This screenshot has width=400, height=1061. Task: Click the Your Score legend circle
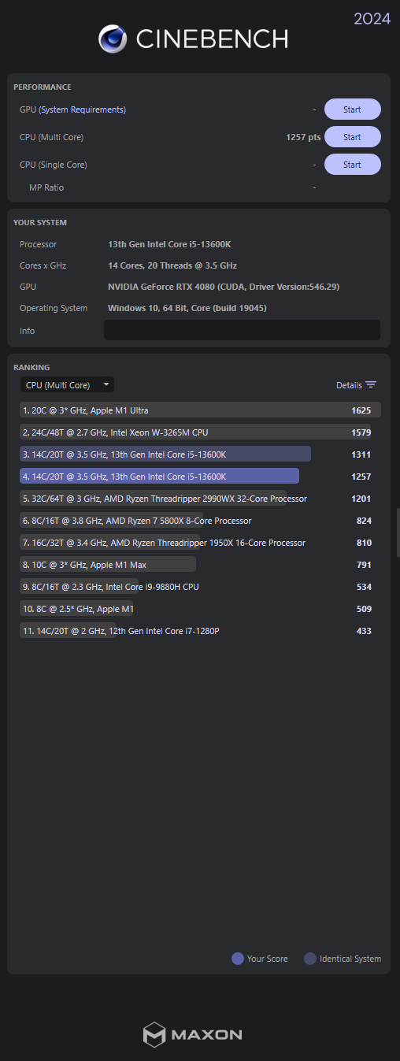tap(237, 959)
